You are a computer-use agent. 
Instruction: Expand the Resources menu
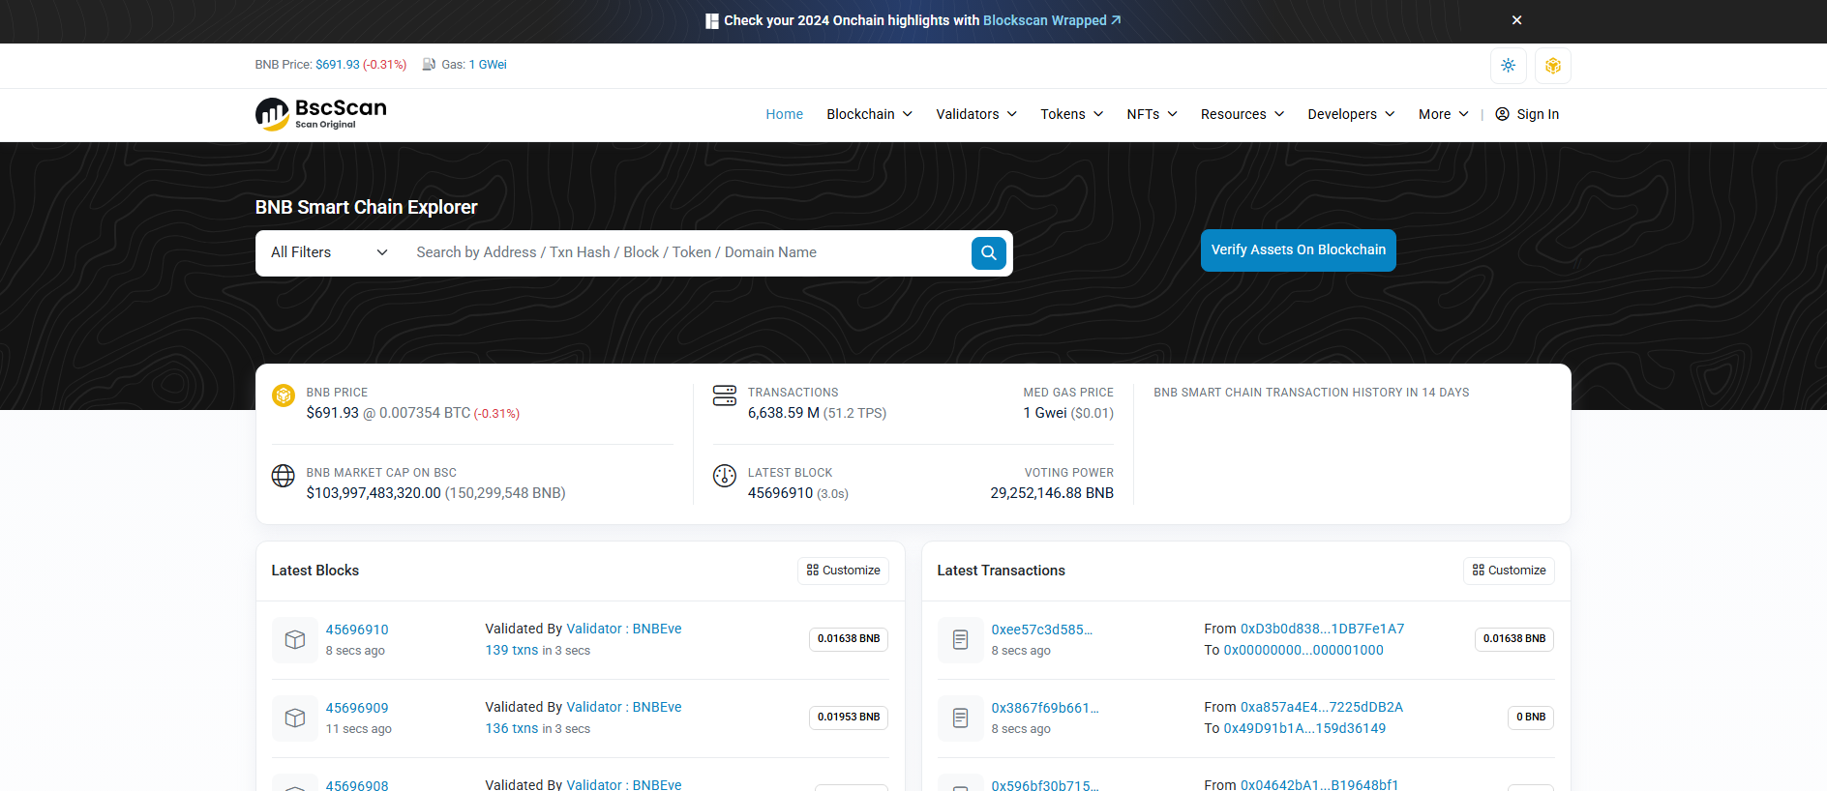(x=1243, y=114)
